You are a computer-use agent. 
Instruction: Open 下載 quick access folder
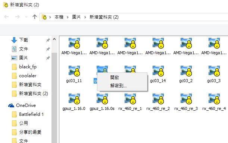click(24, 40)
